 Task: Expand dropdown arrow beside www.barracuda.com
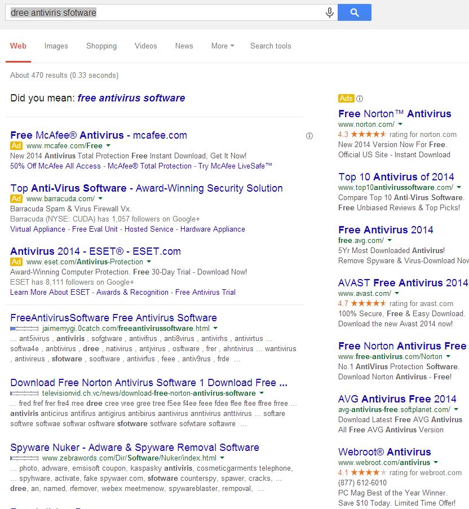(x=100, y=198)
